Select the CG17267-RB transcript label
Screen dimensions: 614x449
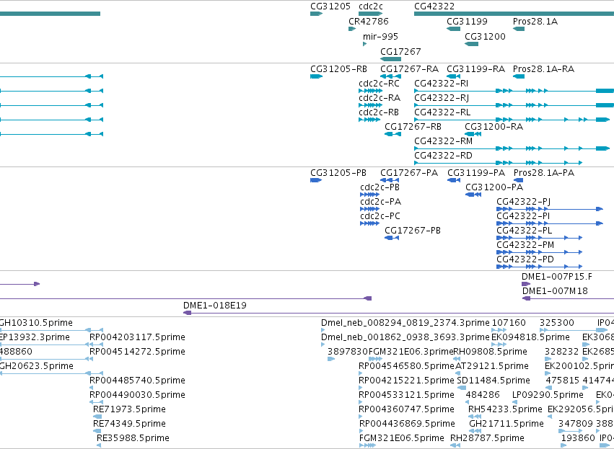413,127
